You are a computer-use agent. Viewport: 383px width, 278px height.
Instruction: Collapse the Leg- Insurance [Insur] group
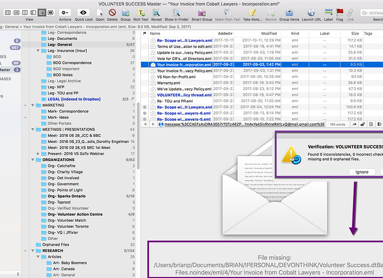coord(38,51)
